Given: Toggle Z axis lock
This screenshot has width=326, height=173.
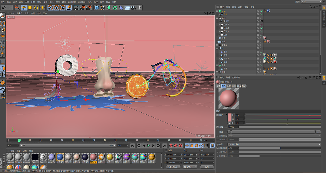Looking at the screenshot, I should (63, 8).
